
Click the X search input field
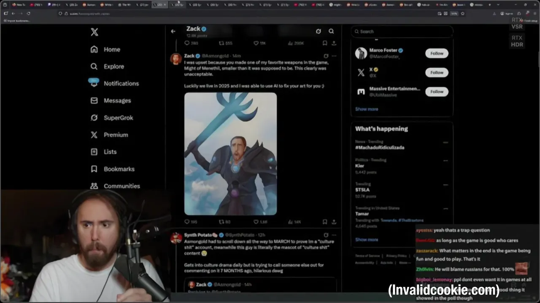coord(402,31)
